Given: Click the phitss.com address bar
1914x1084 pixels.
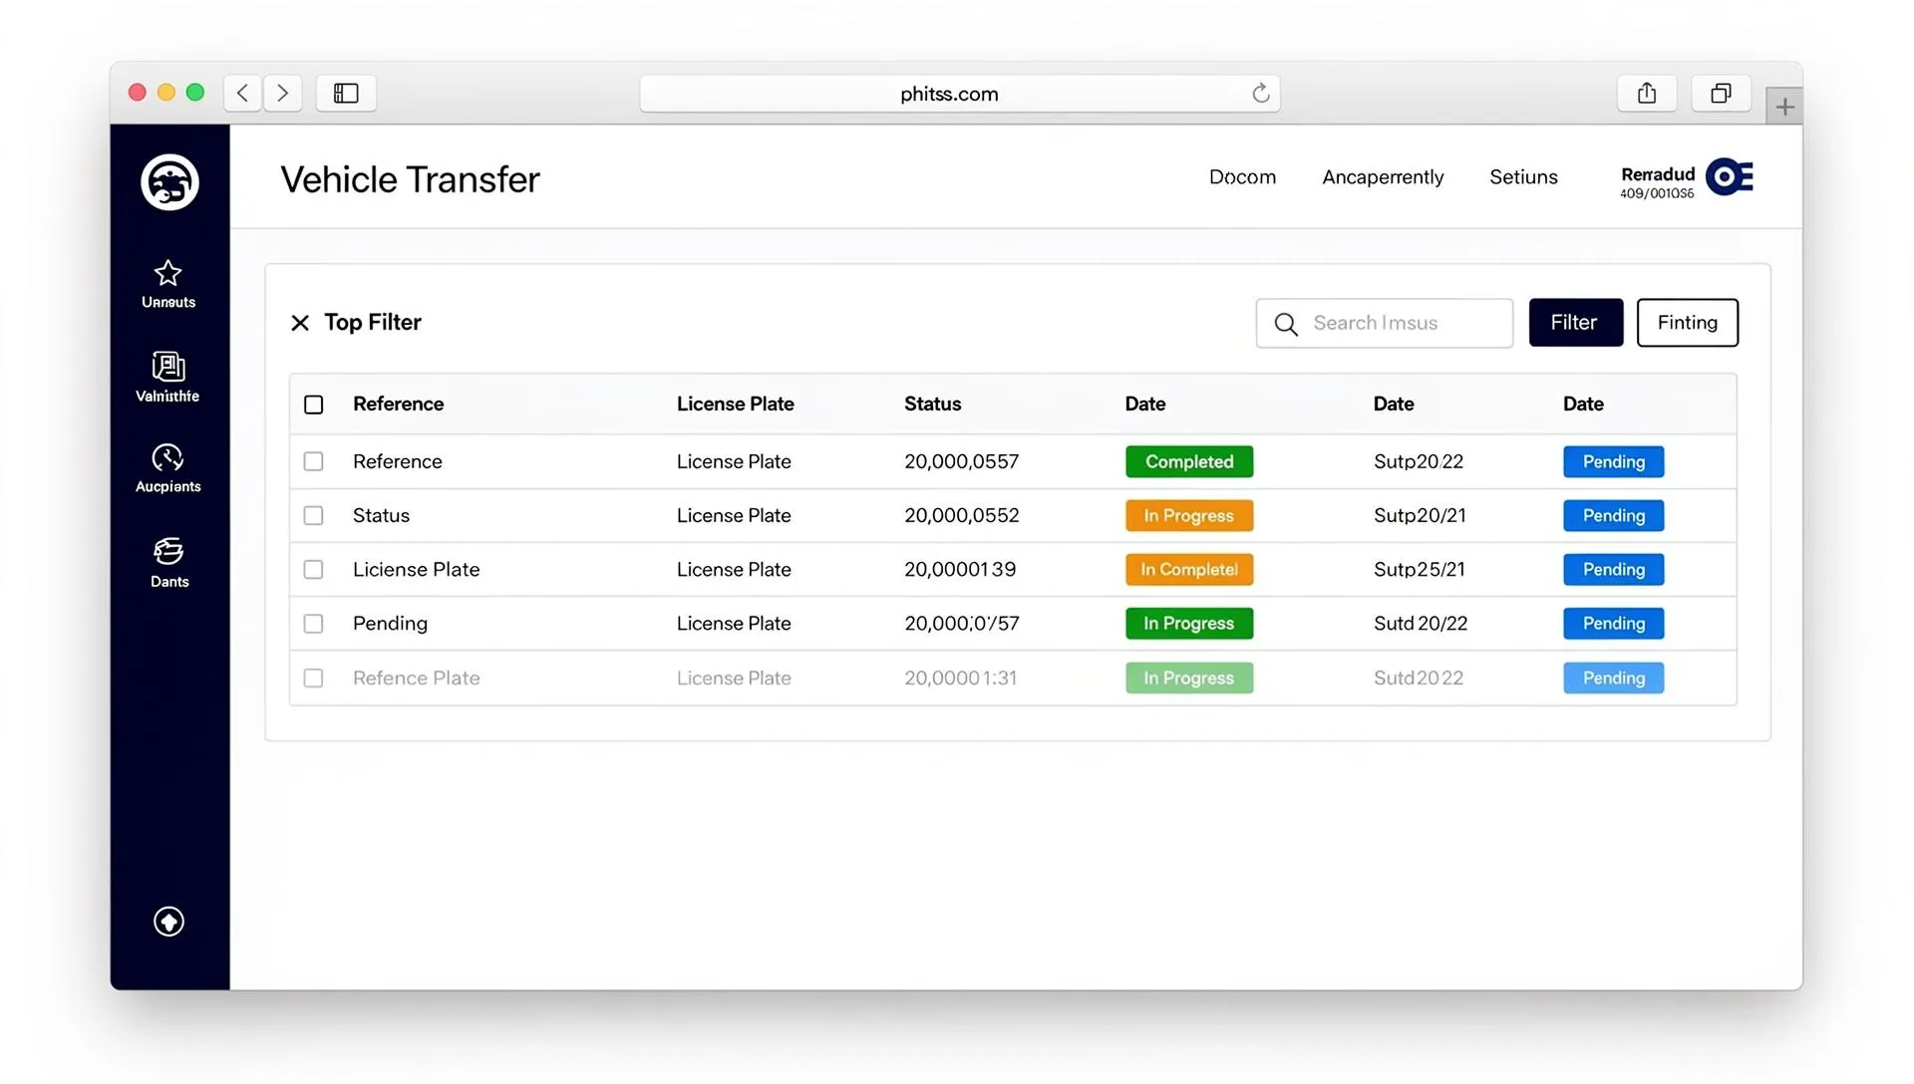Looking at the screenshot, I should tap(959, 93).
